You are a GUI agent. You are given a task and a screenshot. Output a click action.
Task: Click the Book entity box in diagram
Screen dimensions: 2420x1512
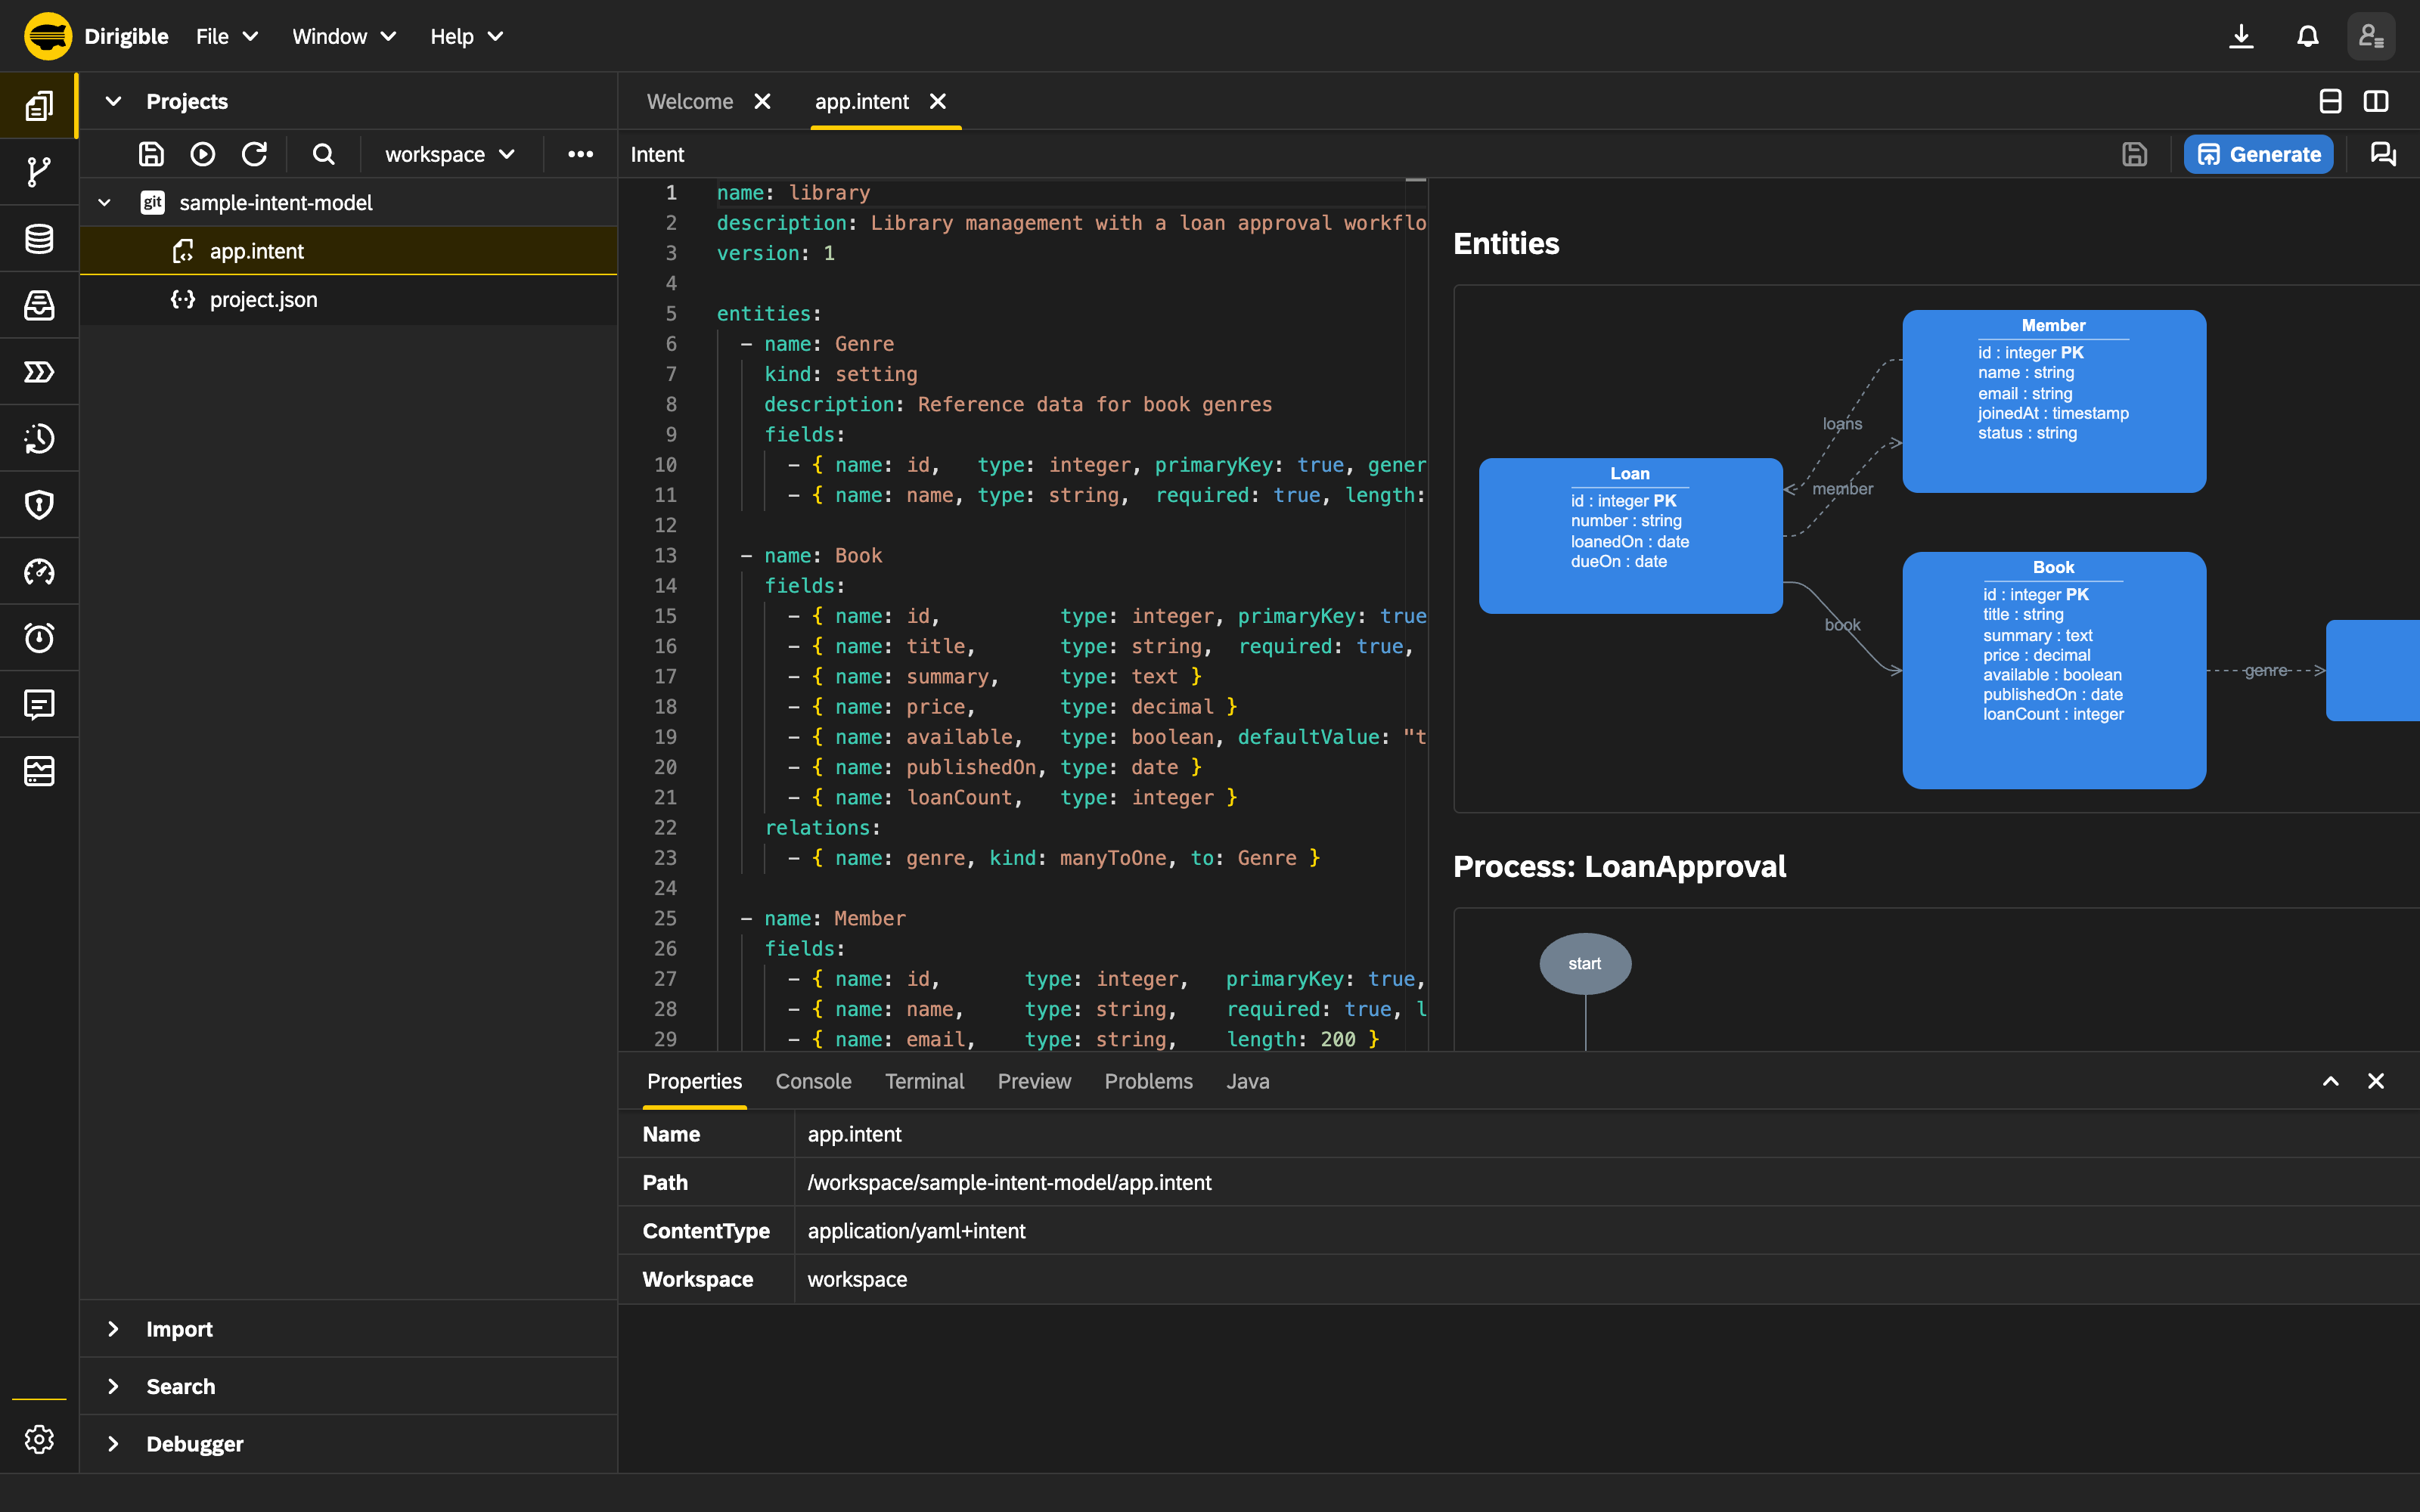click(2054, 670)
